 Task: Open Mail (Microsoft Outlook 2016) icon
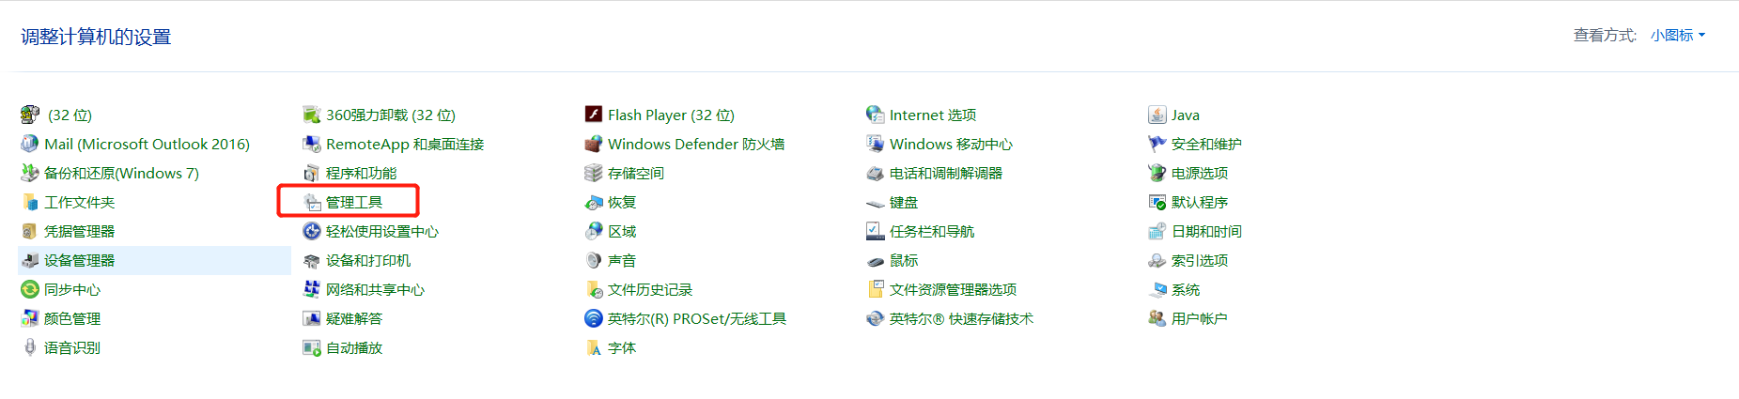pos(30,144)
